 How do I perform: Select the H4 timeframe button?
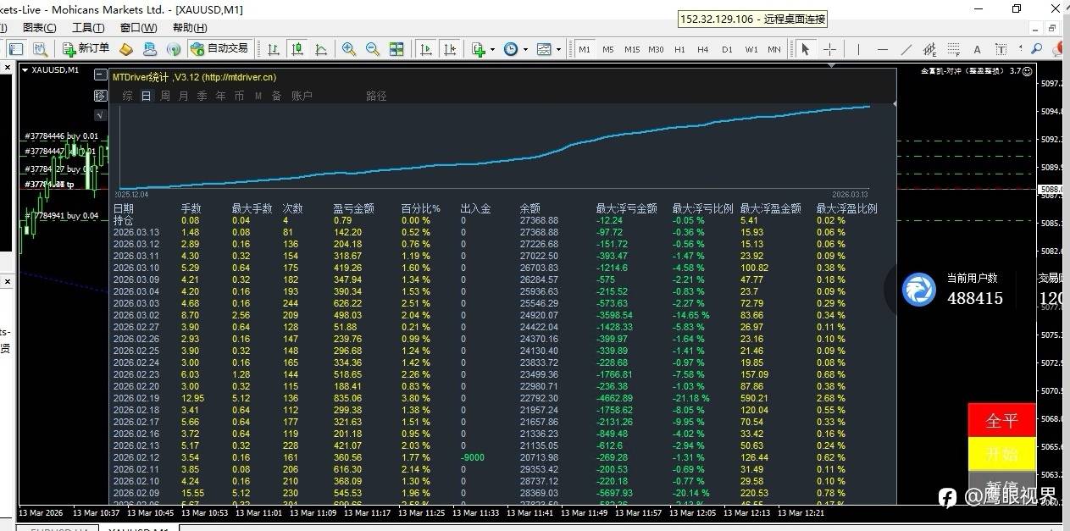click(x=703, y=49)
